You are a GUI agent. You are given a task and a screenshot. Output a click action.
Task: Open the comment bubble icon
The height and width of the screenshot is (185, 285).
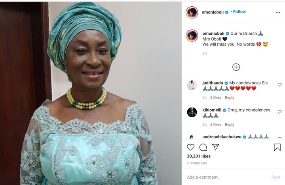tap(203, 147)
